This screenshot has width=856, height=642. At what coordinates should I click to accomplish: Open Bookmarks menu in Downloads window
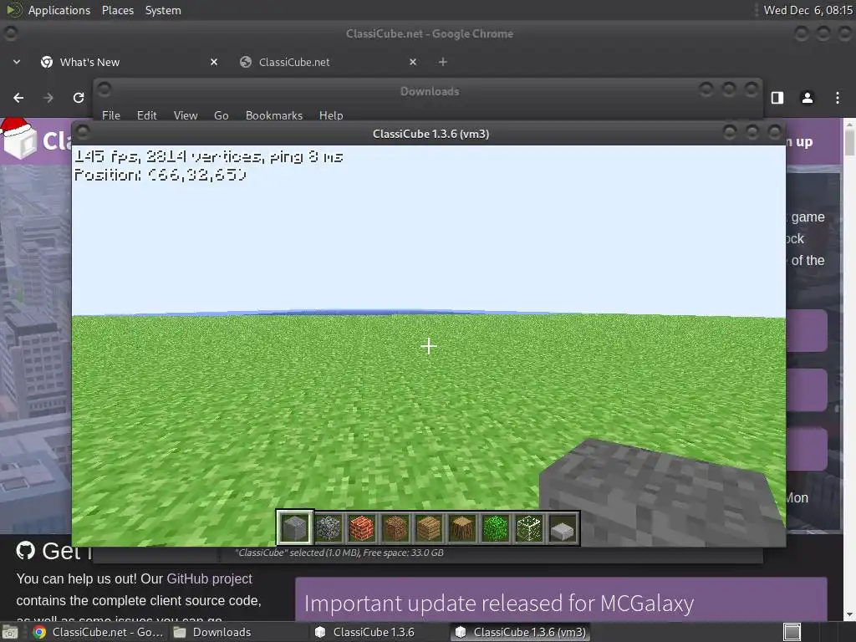click(274, 115)
